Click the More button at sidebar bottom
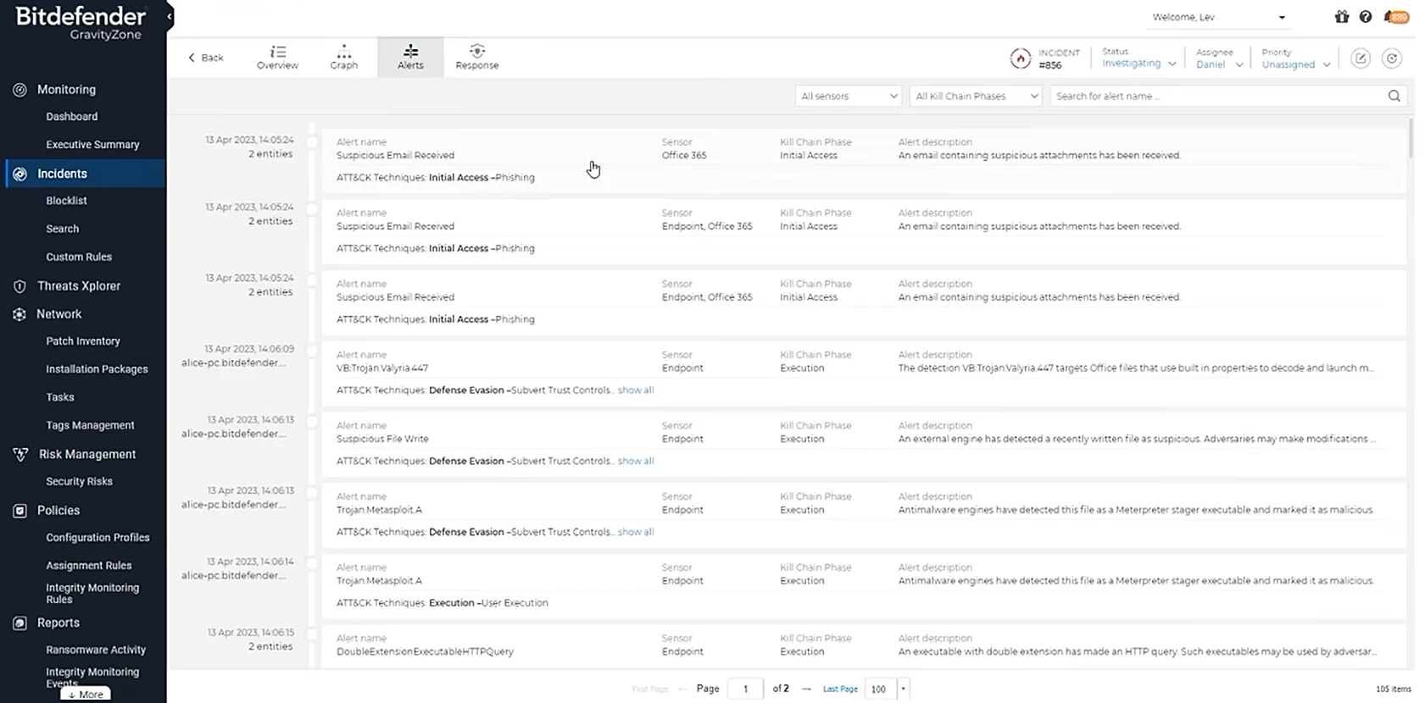The width and height of the screenshot is (1425, 703). click(x=86, y=695)
